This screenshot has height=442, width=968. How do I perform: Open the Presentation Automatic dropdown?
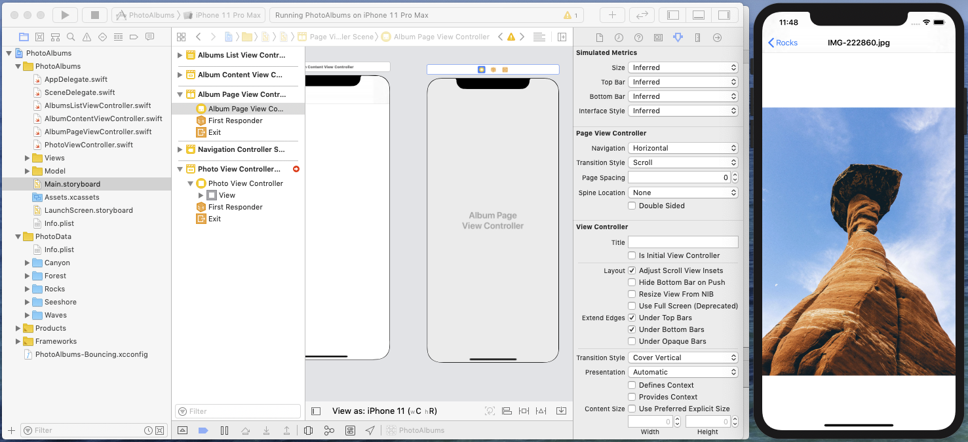click(x=683, y=372)
